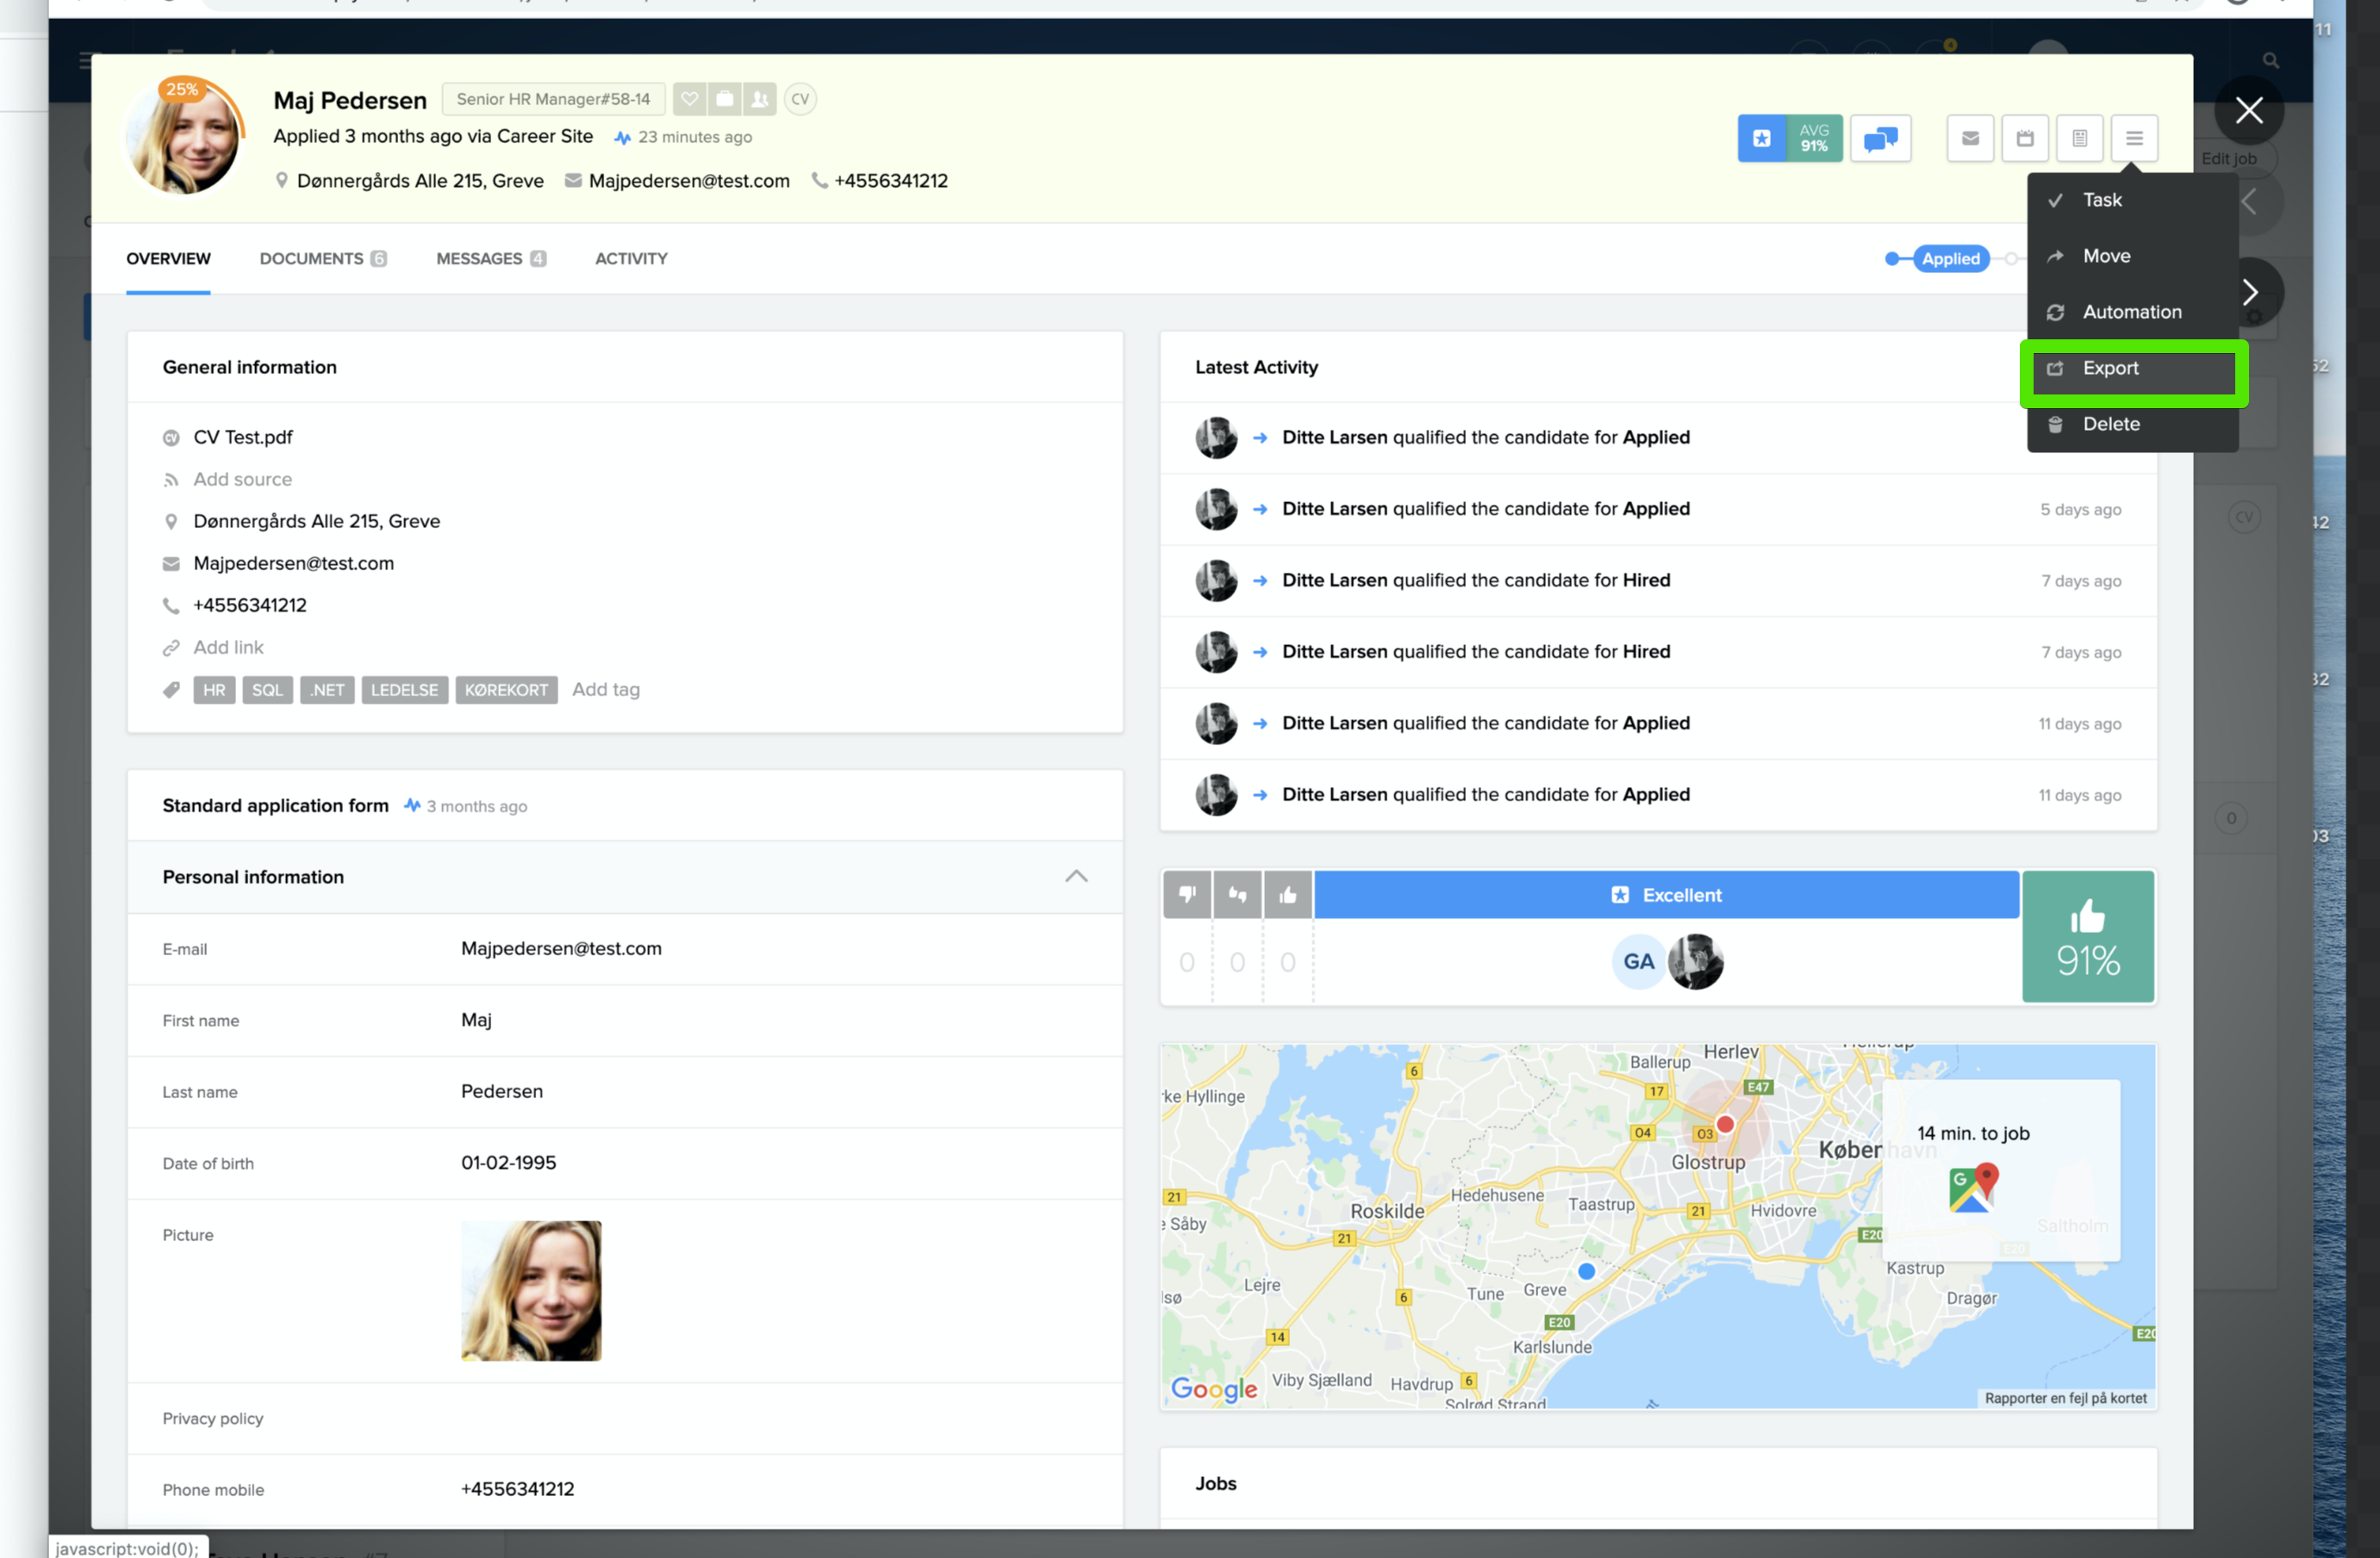Viewport: 2380px width, 1558px height.
Task: Click the document note icon button
Action: pos(2079,138)
